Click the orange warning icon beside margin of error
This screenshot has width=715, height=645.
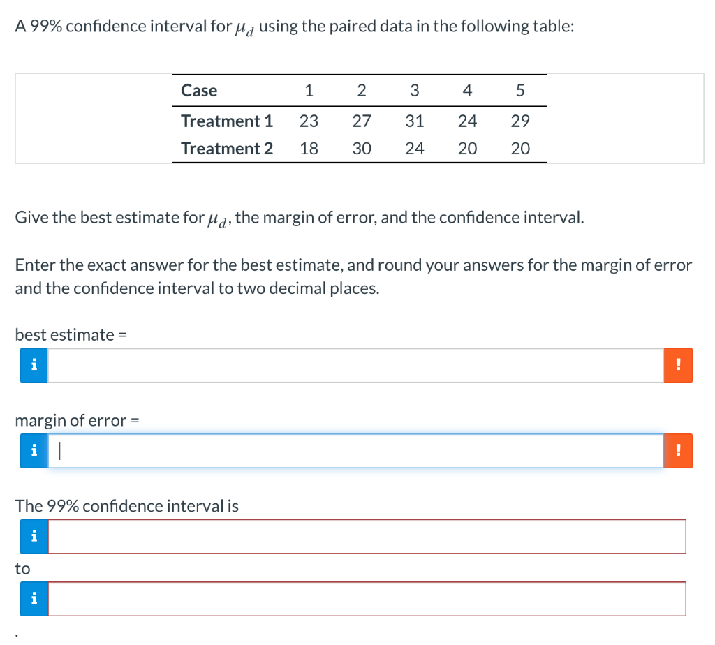(x=678, y=450)
